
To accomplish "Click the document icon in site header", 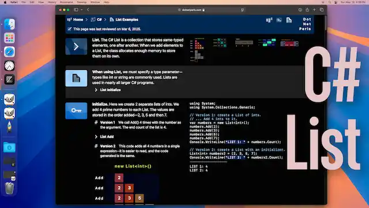I will coord(289,20).
